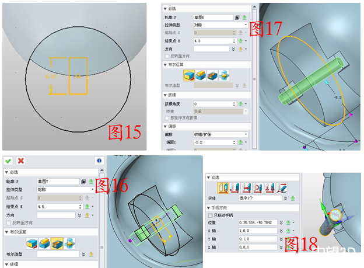The image size is (364, 268).
Task: Click the green checkmark confirm icon
Action: (8, 161)
